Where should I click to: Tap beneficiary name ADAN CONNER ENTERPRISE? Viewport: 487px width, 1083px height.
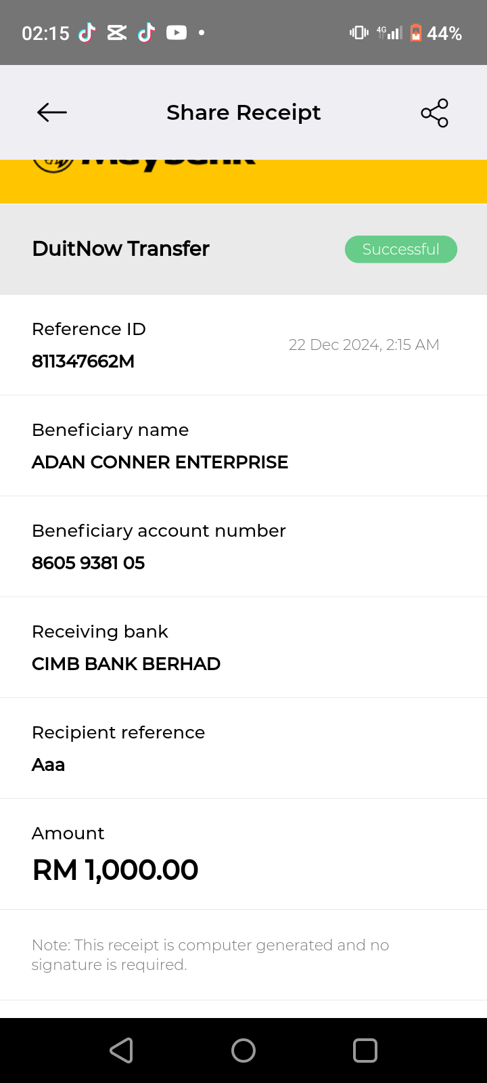[x=160, y=462]
